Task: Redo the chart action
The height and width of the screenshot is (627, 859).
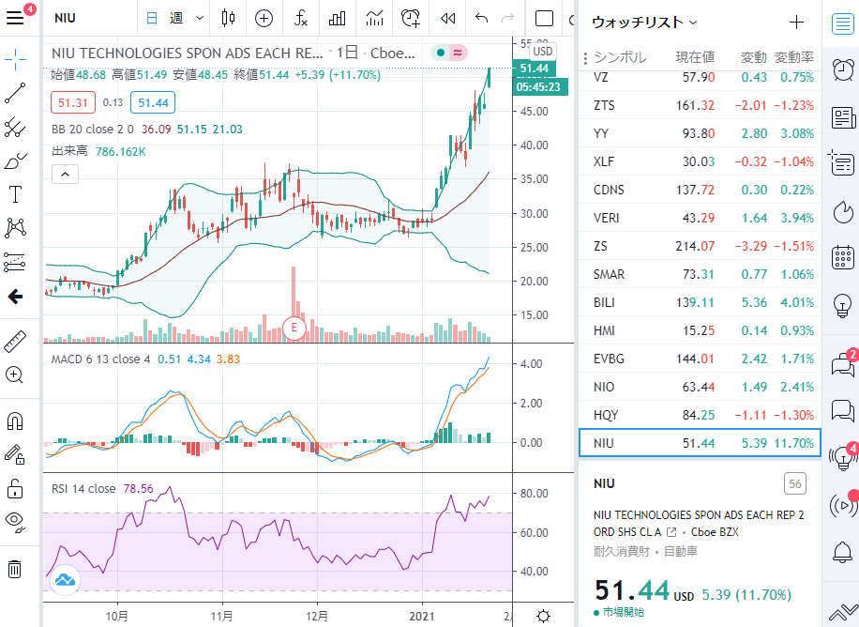Action: [508, 19]
